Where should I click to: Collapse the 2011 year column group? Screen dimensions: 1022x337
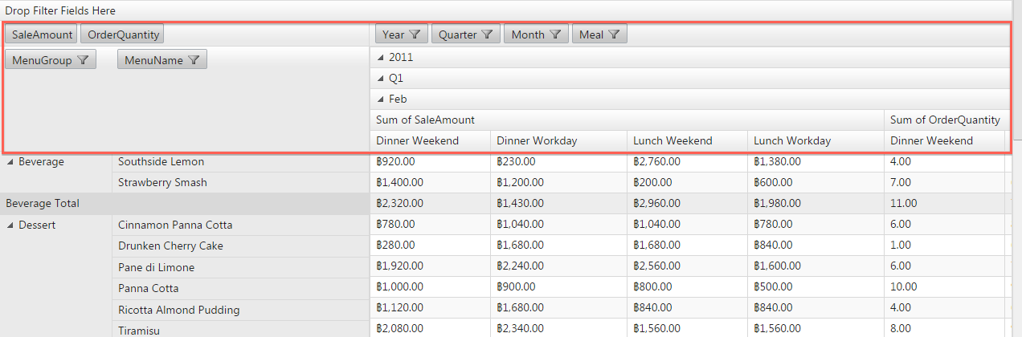[381, 58]
